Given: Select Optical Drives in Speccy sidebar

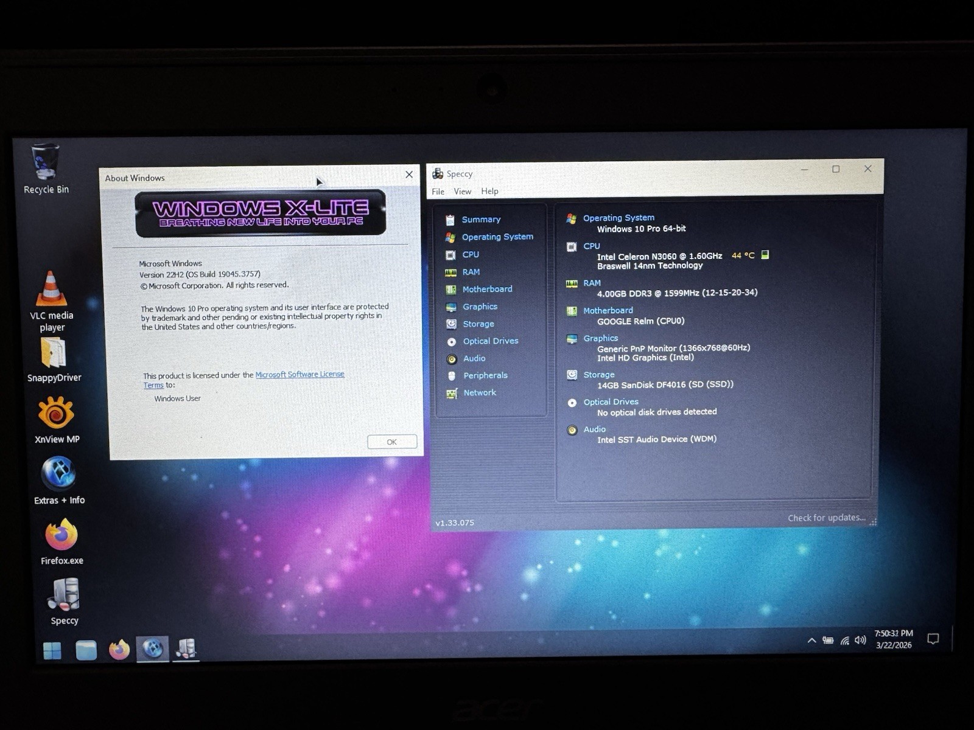Looking at the screenshot, I should [x=491, y=341].
